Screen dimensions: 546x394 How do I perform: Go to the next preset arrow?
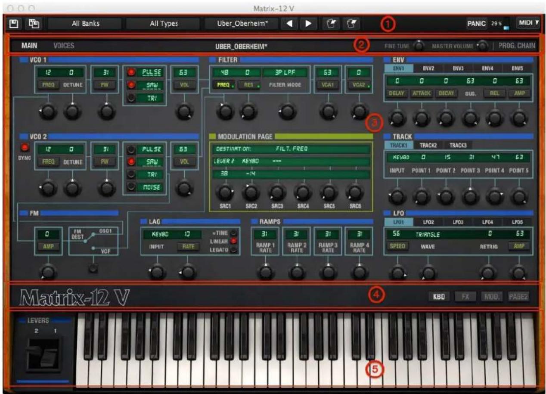tap(308, 24)
